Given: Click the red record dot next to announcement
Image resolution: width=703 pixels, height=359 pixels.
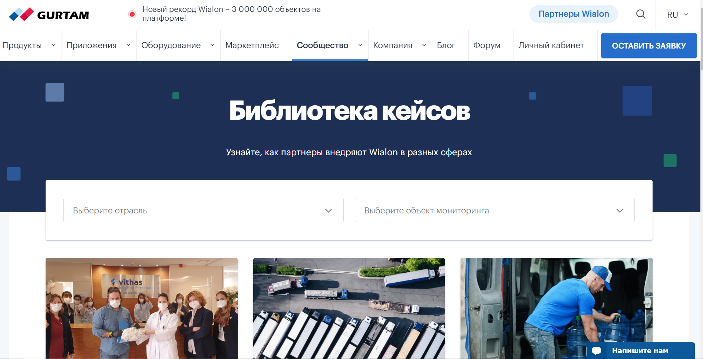Looking at the screenshot, I should point(132,13).
